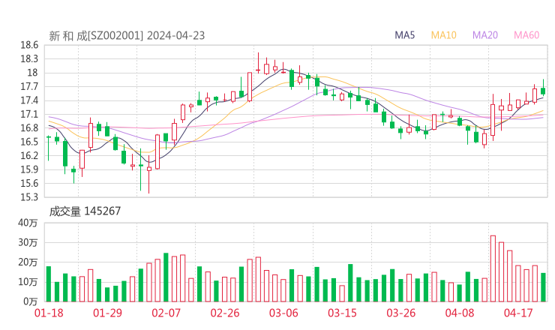
Task: Select the MA60 legend label
Action: [526, 35]
